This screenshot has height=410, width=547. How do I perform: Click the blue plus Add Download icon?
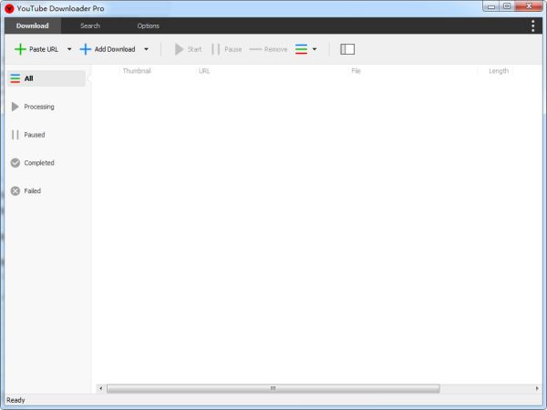point(86,49)
